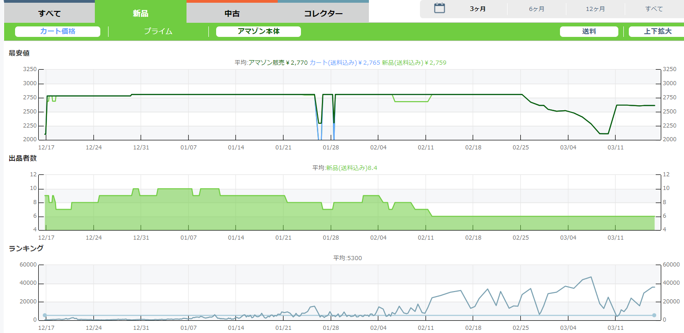Viewport: 684px width, 333px height.
Task: Open the 中古 tab
Action: coord(232,13)
